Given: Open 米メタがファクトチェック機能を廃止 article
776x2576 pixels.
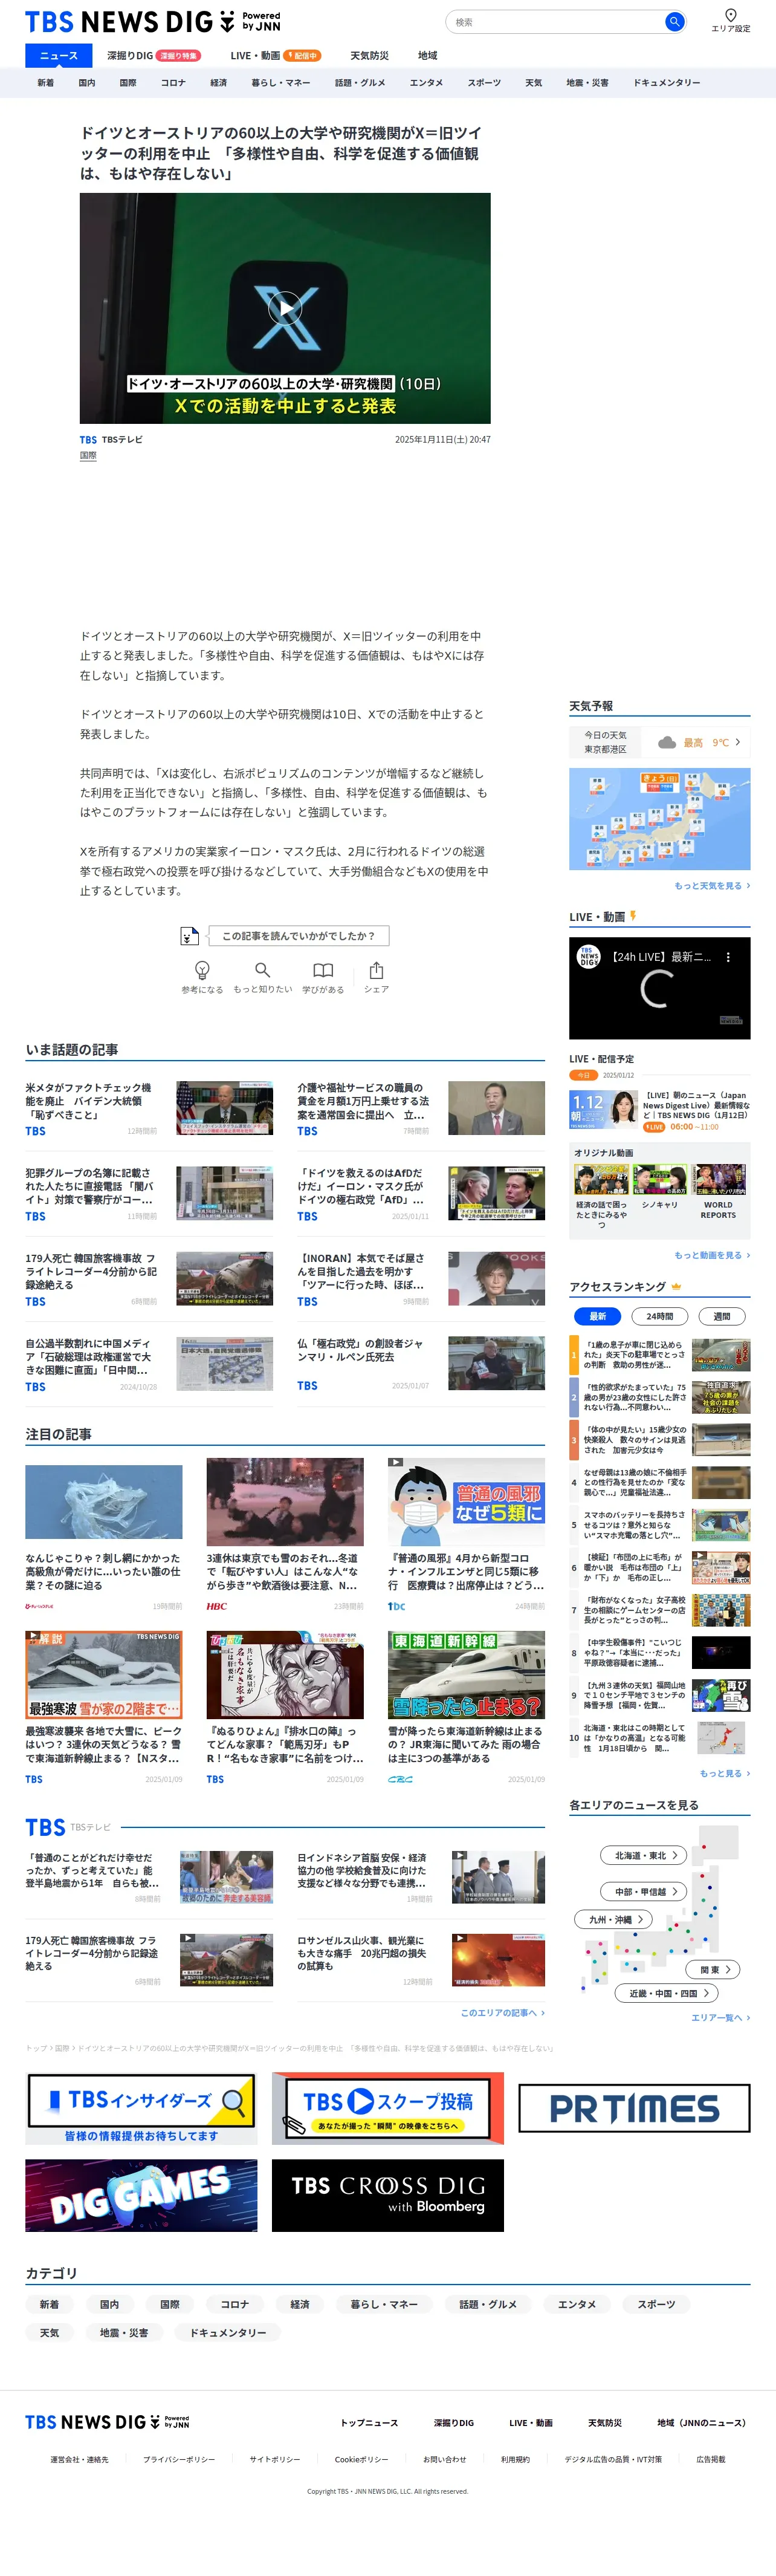Looking at the screenshot, I should point(149,1108).
